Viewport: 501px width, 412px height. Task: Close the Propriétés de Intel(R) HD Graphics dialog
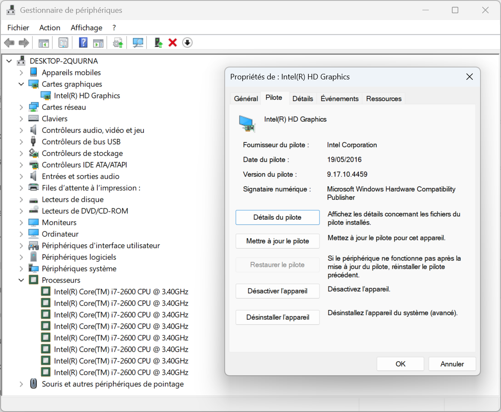click(469, 77)
